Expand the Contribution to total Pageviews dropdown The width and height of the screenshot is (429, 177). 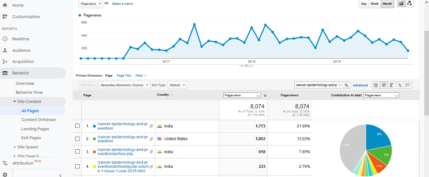point(381,95)
